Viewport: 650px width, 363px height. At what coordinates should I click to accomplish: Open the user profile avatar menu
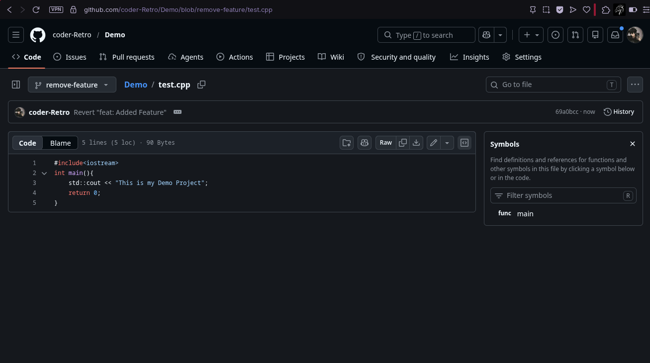click(x=635, y=35)
